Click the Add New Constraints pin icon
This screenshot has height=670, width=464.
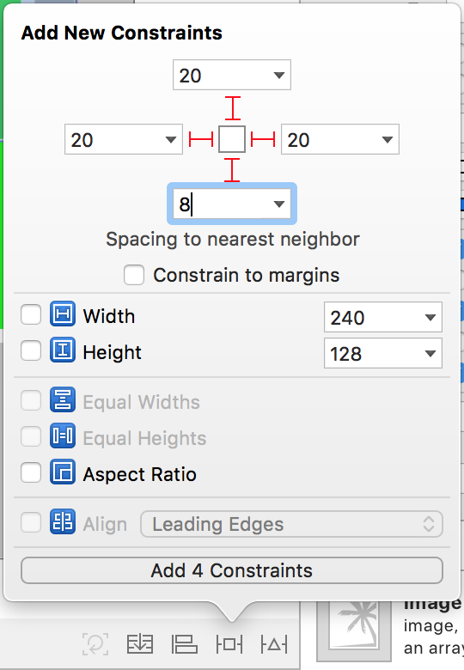229,644
